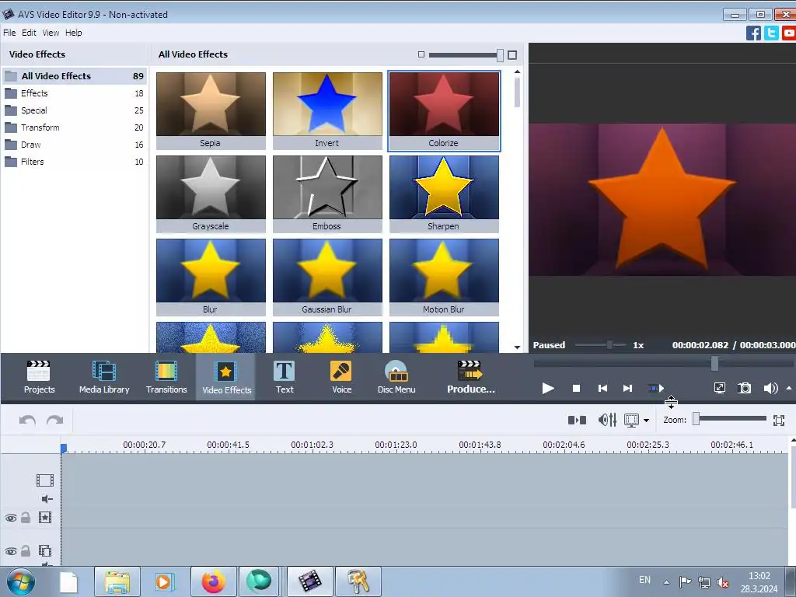Viewport: 796px width, 597px height.
Task: Select the Draw folder
Action: tap(75, 145)
